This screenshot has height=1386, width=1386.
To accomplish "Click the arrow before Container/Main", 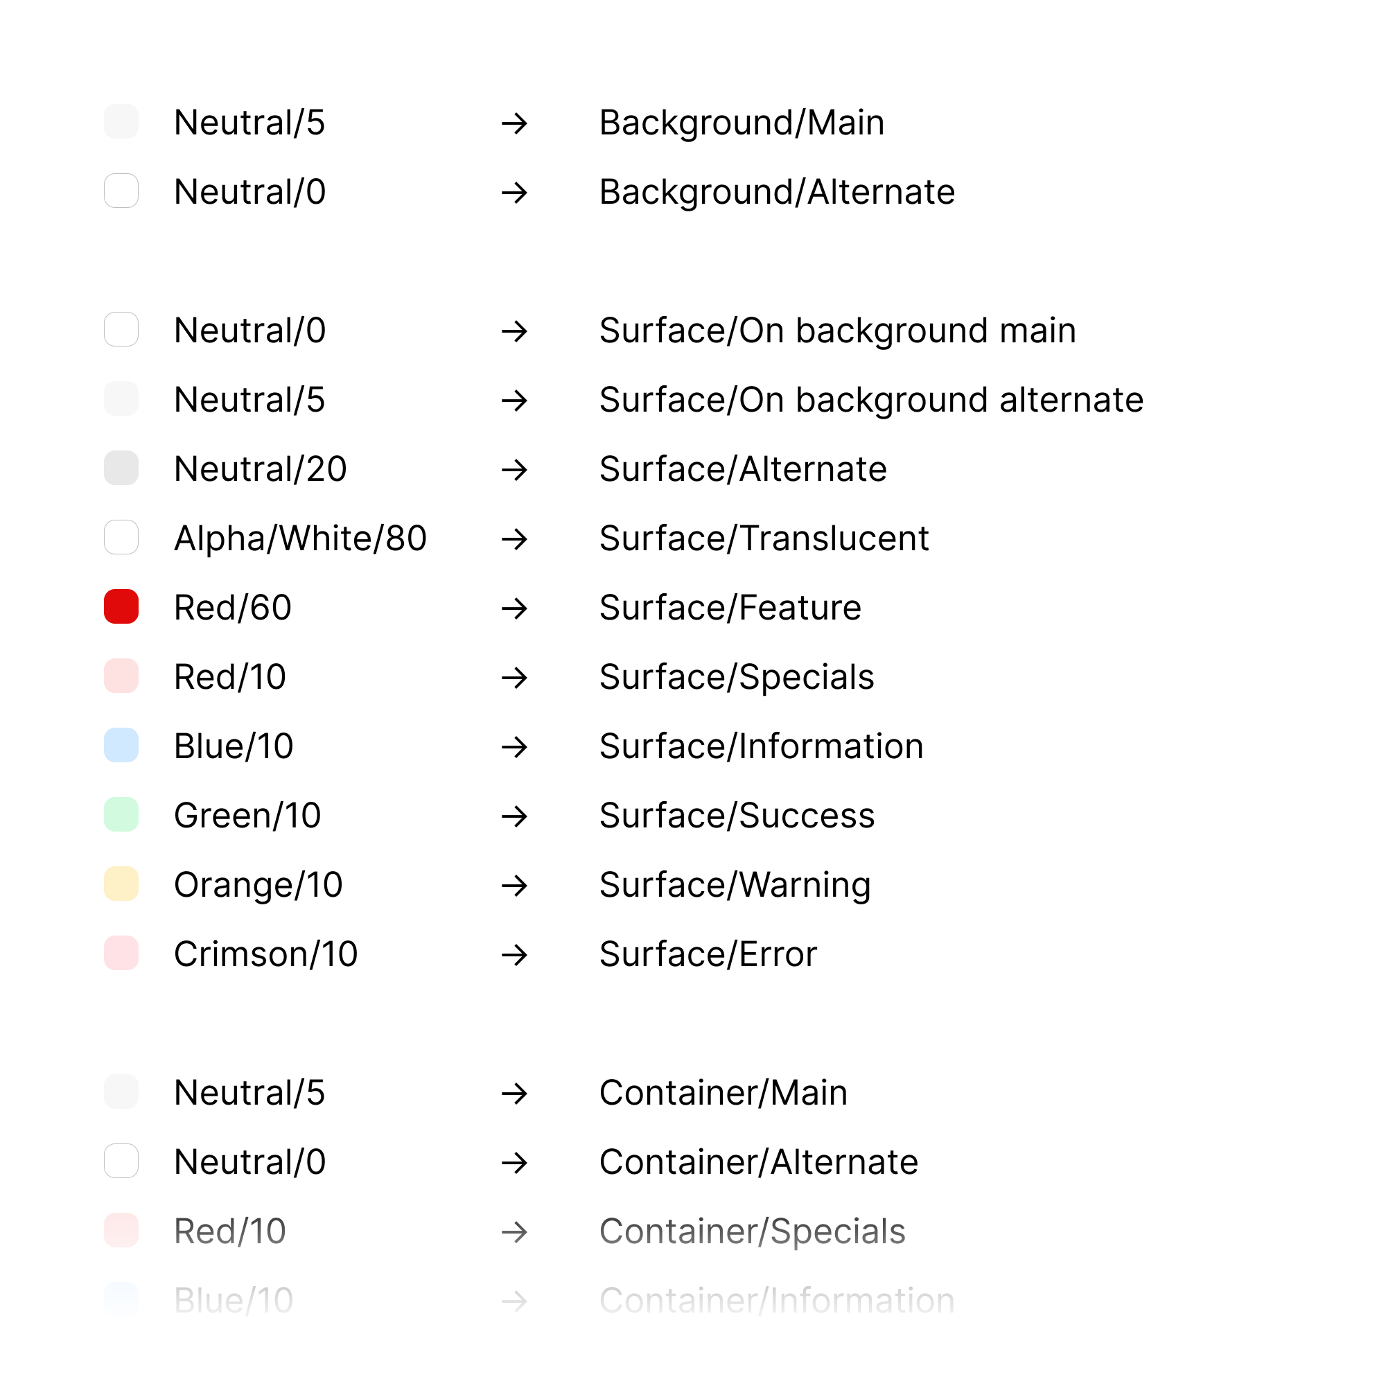I will pos(514,1094).
